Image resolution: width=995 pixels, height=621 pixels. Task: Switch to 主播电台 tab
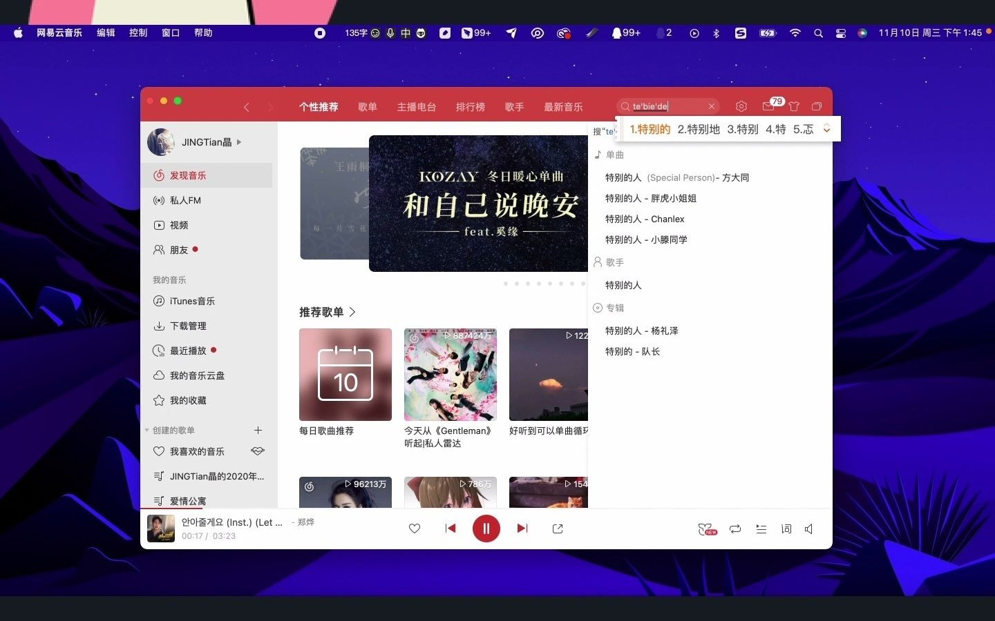(x=417, y=107)
